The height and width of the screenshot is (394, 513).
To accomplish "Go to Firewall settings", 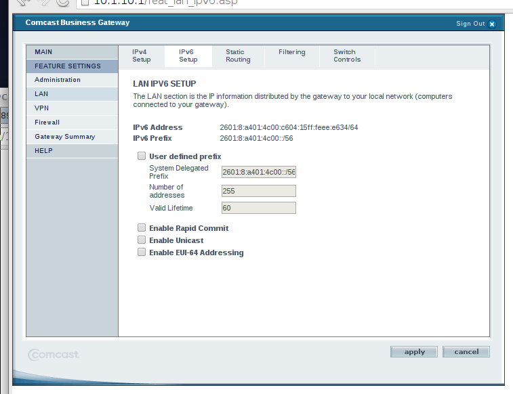I will tap(72, 123).
